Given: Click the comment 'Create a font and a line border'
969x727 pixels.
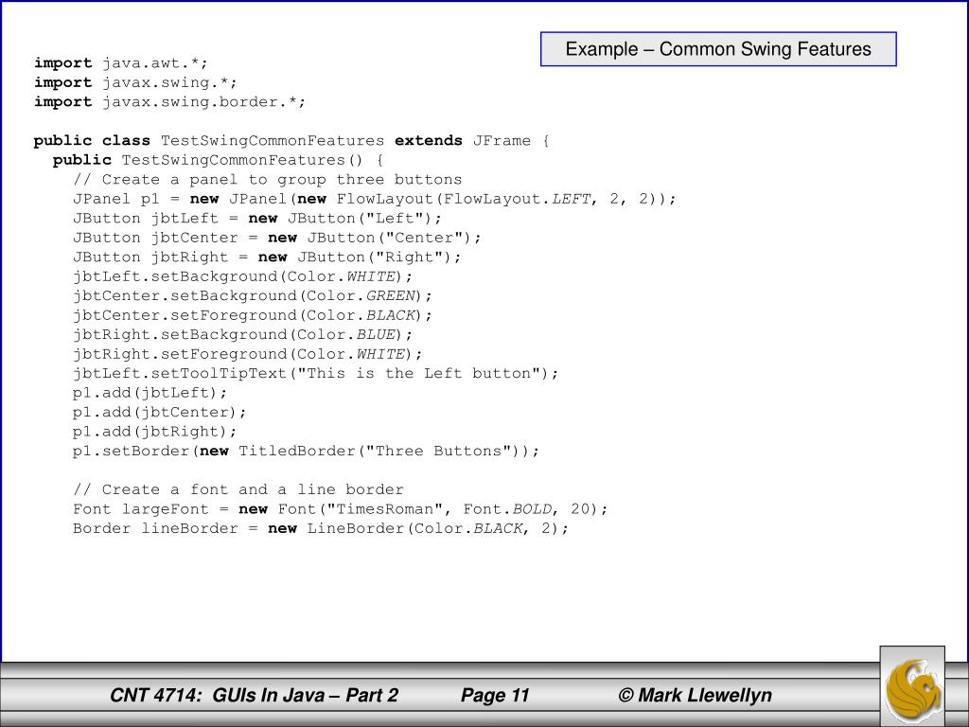Looking at the screenshot, I should tap(238, 490).
